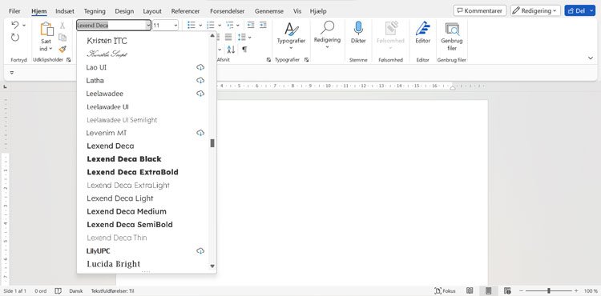Screen dimensions: 601x296
Task: Download the Latha font cloud icon
Action: tap(200, 80)
